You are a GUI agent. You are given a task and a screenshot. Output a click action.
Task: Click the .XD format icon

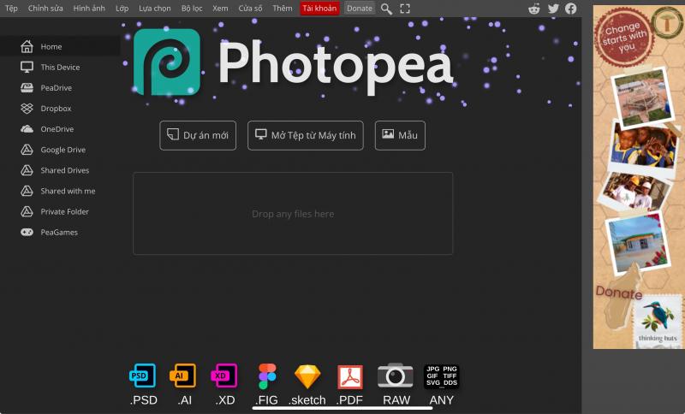click(224, 376)
